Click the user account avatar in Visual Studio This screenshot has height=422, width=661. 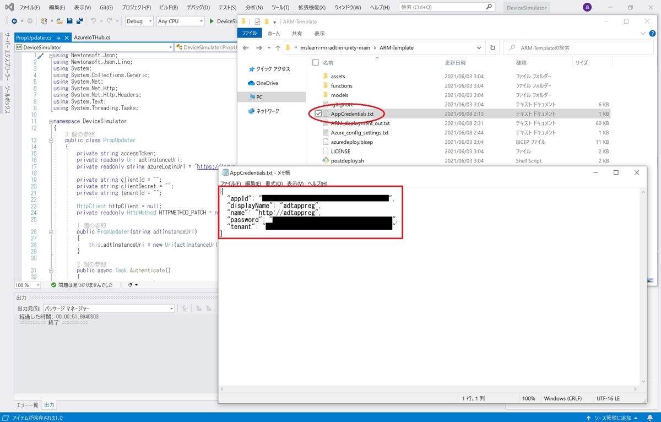point(588,7)
